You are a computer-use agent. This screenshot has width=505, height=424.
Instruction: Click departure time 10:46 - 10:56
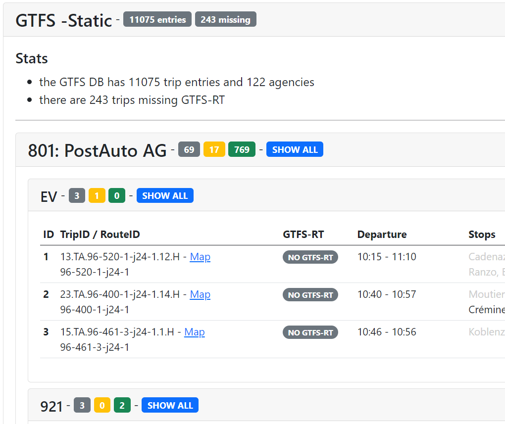(387, 332)
